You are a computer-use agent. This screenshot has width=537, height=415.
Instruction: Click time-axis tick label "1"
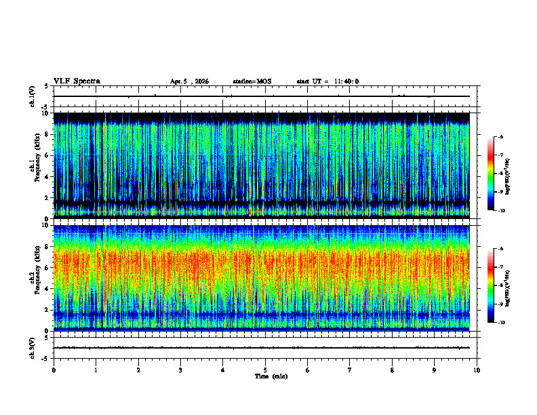[96, 370]
